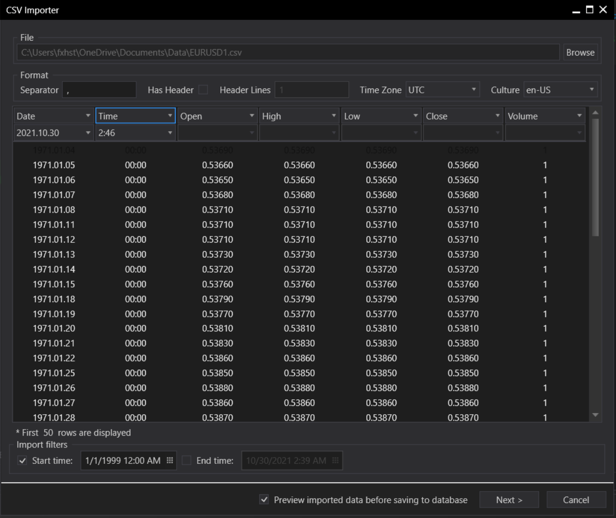Screen dimensions: 616x518
Task: Click the scrollbar down arrow in preview table
Action: (596, 415)
